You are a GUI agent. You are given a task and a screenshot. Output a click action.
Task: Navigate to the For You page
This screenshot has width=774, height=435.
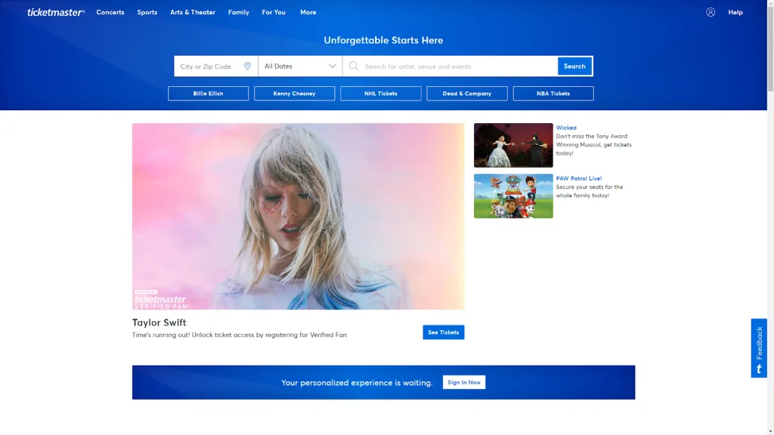274,12
